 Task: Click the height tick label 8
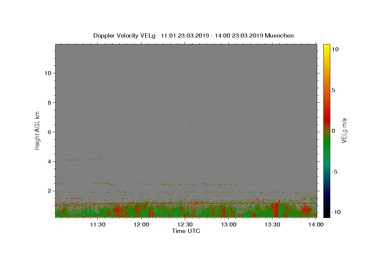point(49,102)
